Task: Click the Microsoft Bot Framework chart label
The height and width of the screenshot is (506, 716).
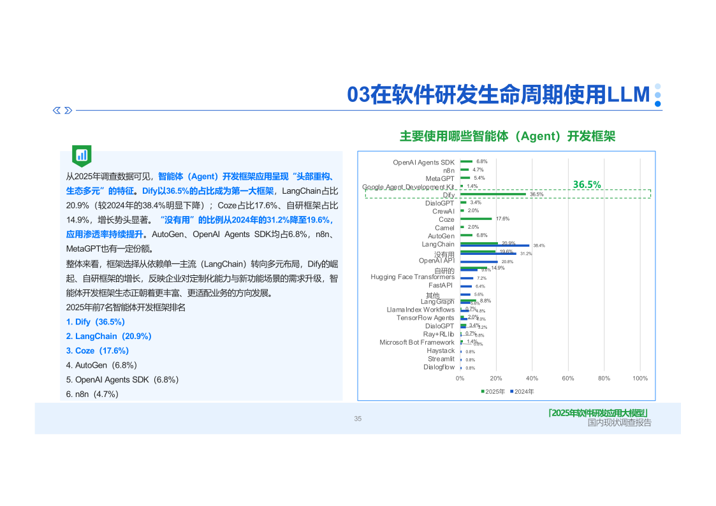Action: coord(417,343)
